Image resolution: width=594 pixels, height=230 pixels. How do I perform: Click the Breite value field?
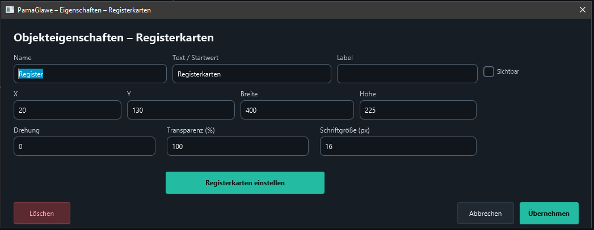(297, 110)
